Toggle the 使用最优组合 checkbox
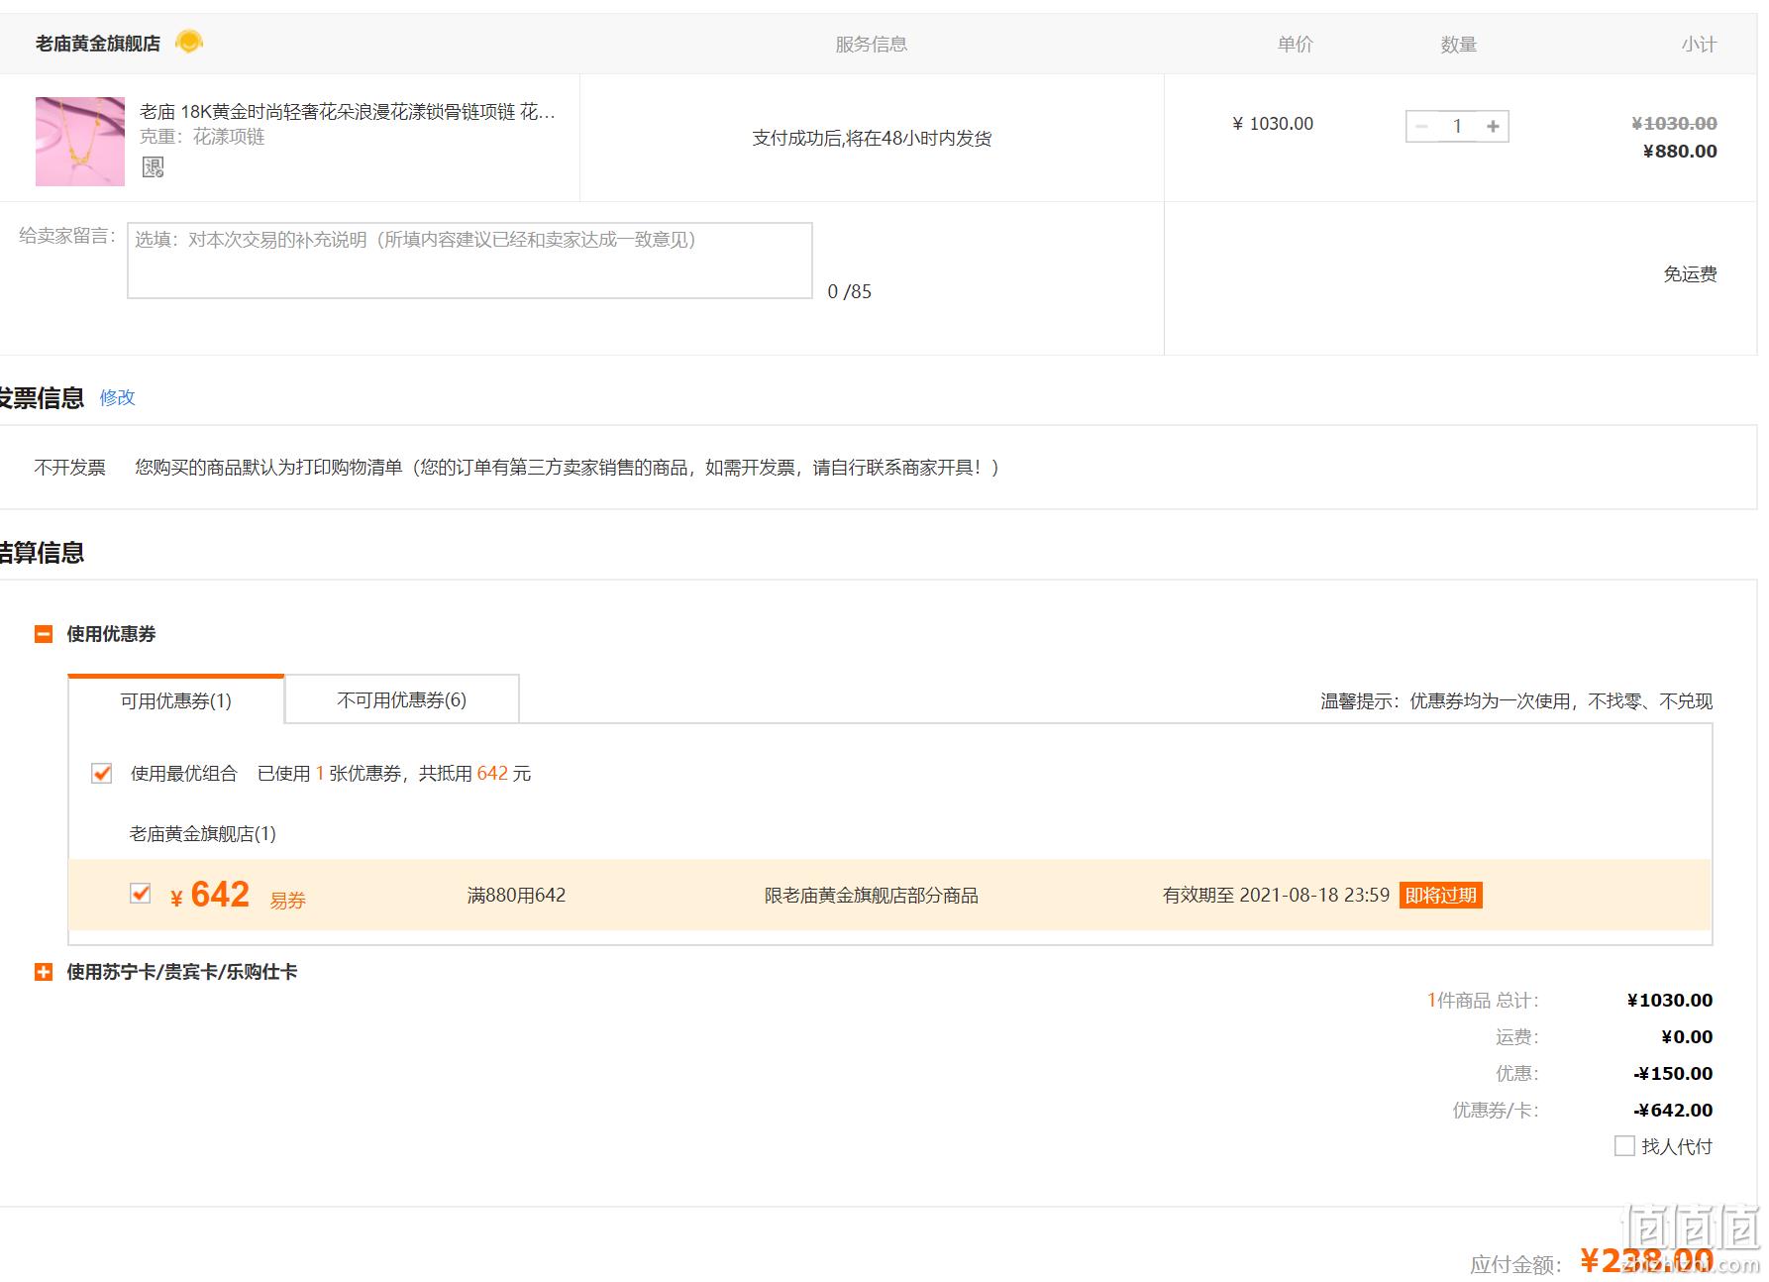Viewport: 1769px width, 1282px height. pos(101,774)
